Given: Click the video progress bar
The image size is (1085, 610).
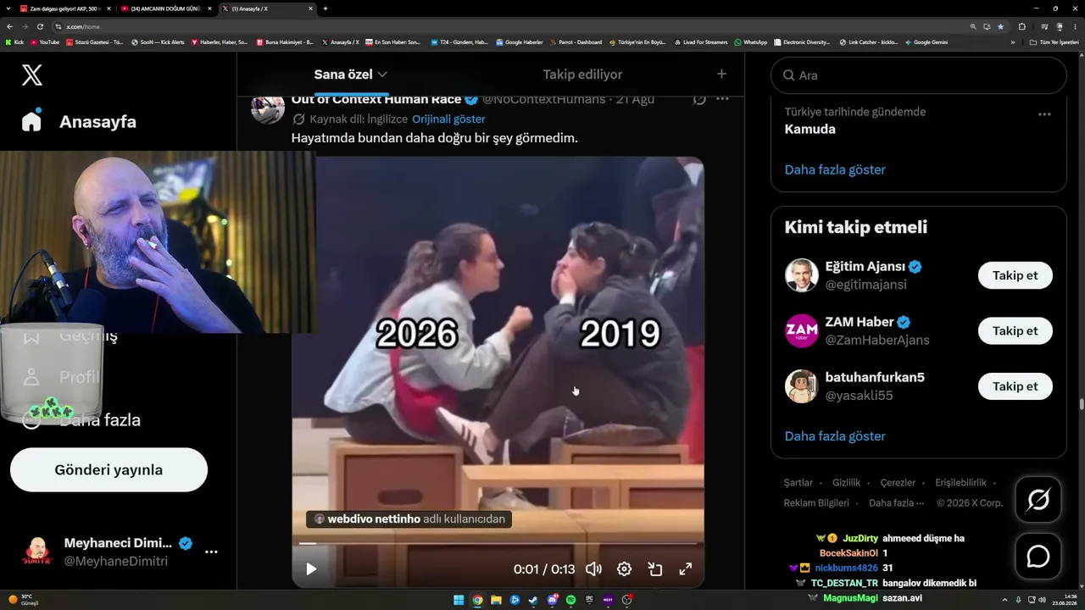Looking at the screenshot, I should point(498,543).
